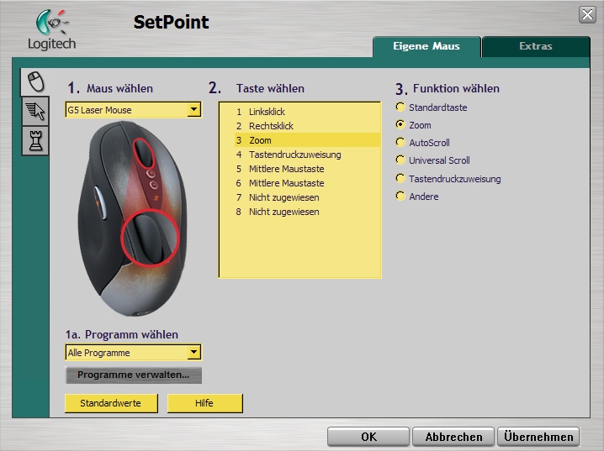Select list row 2 Rechtsklick

tap(307, 126)
